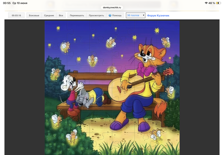This screenshot has height=155, width=224.
Task: Click the pink bow tie piece
Action: coord(145,70)
